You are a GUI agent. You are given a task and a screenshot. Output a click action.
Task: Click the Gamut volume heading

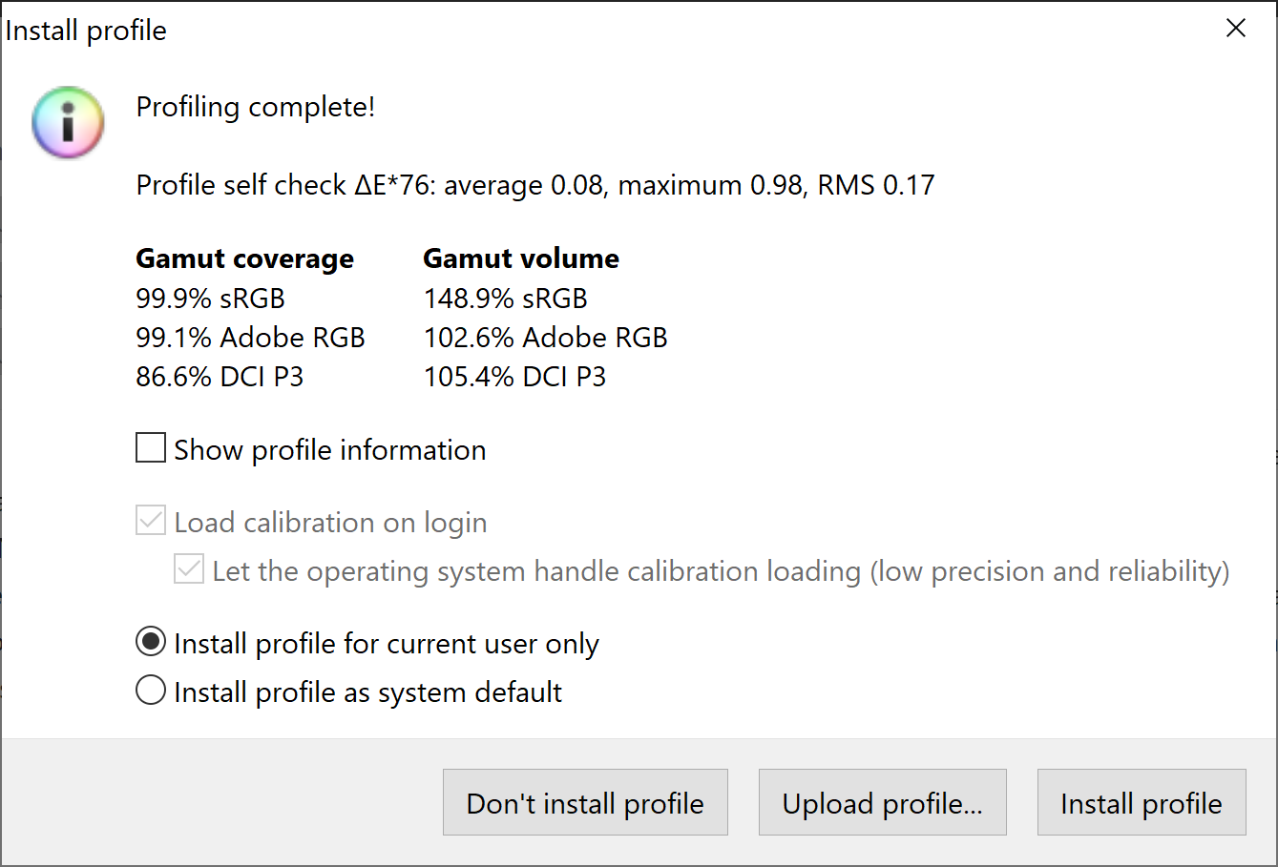click(x=521, y=258)
